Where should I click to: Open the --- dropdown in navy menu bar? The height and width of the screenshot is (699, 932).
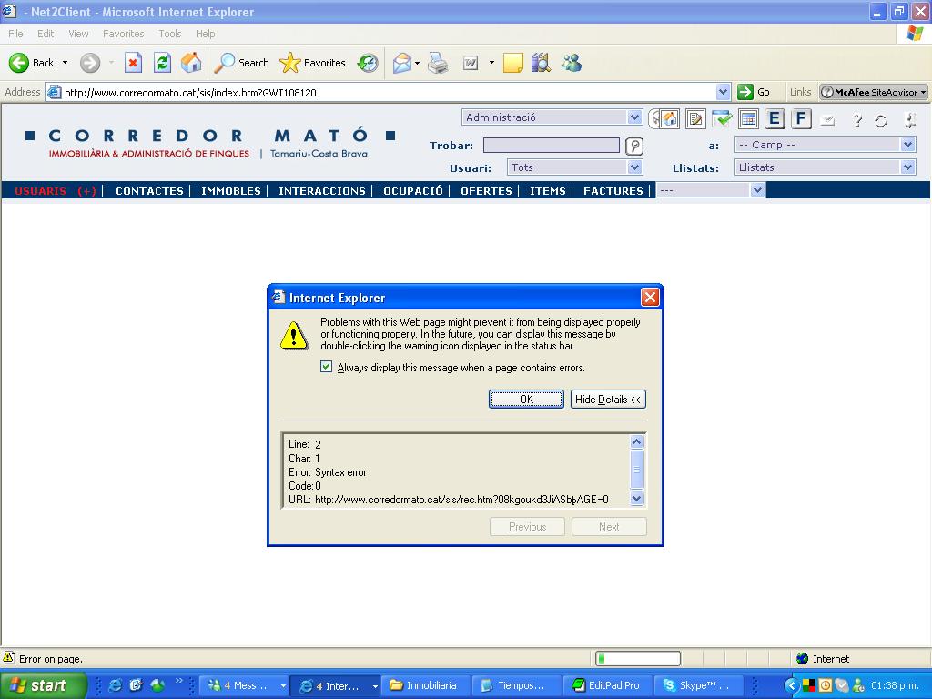[x=710, y=190]
